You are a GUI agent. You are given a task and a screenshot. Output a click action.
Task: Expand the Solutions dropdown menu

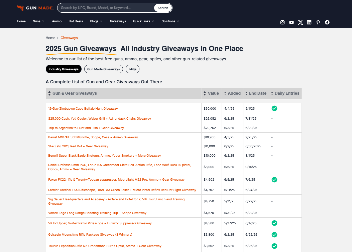170,21
